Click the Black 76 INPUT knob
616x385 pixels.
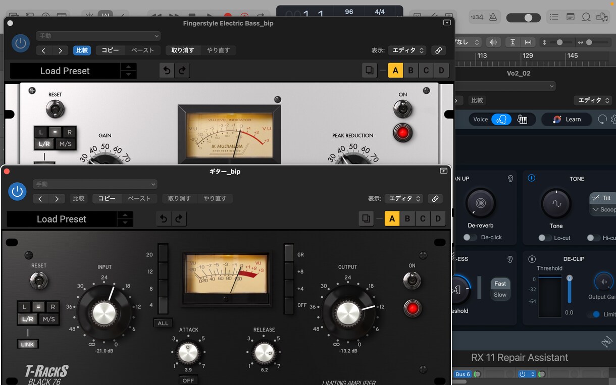pos(105,314)
